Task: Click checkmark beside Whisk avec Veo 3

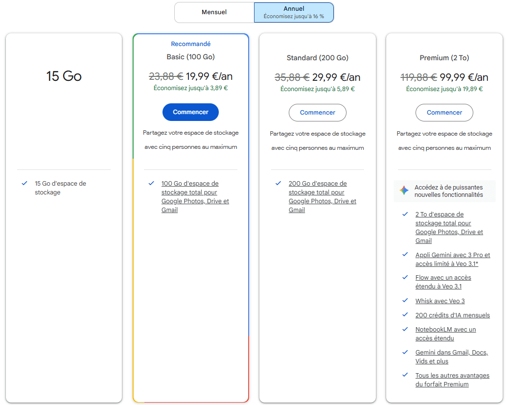Action: pyautogui.click(x=405, y=301)
